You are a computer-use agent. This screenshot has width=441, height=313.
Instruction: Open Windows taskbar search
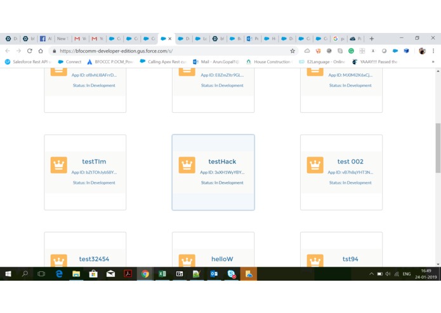click(25, 274)
